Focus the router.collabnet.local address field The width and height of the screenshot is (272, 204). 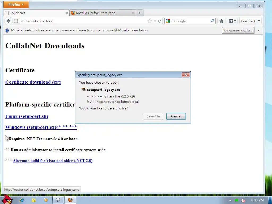(x=83, y=21)
